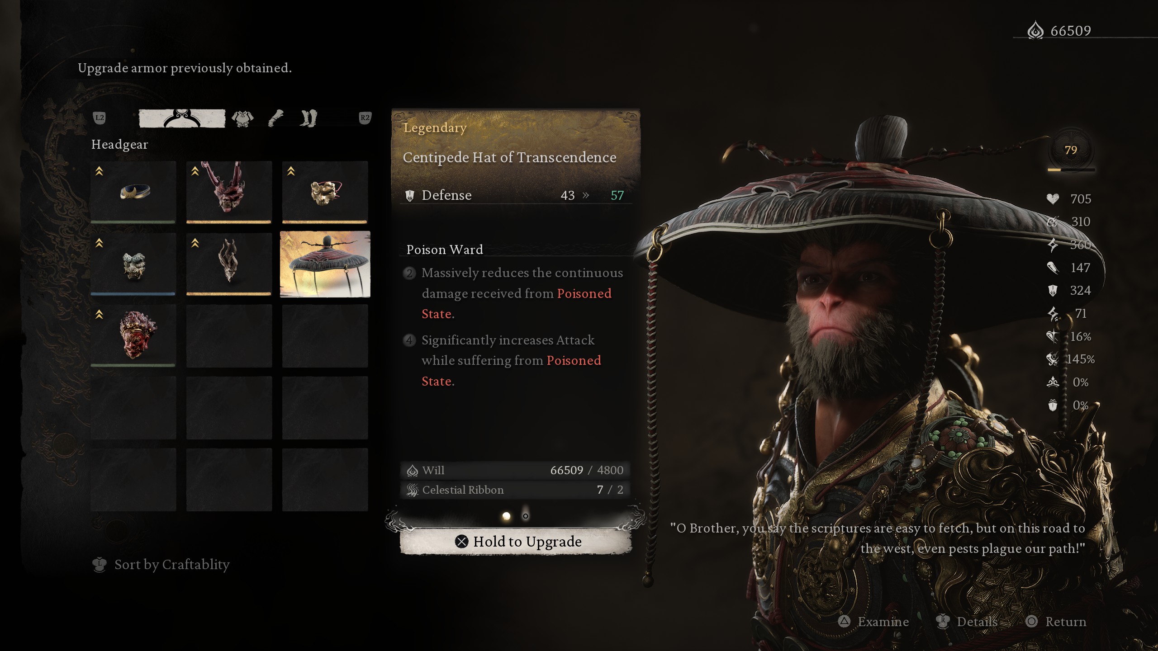
Task: Select the blue and gold headband item
Action: coord(133,192)
